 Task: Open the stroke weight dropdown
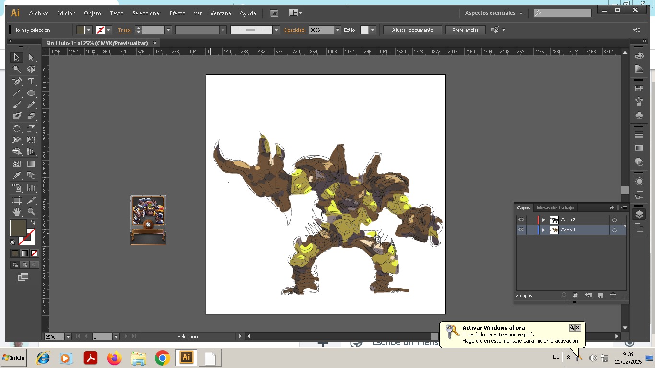168,30
